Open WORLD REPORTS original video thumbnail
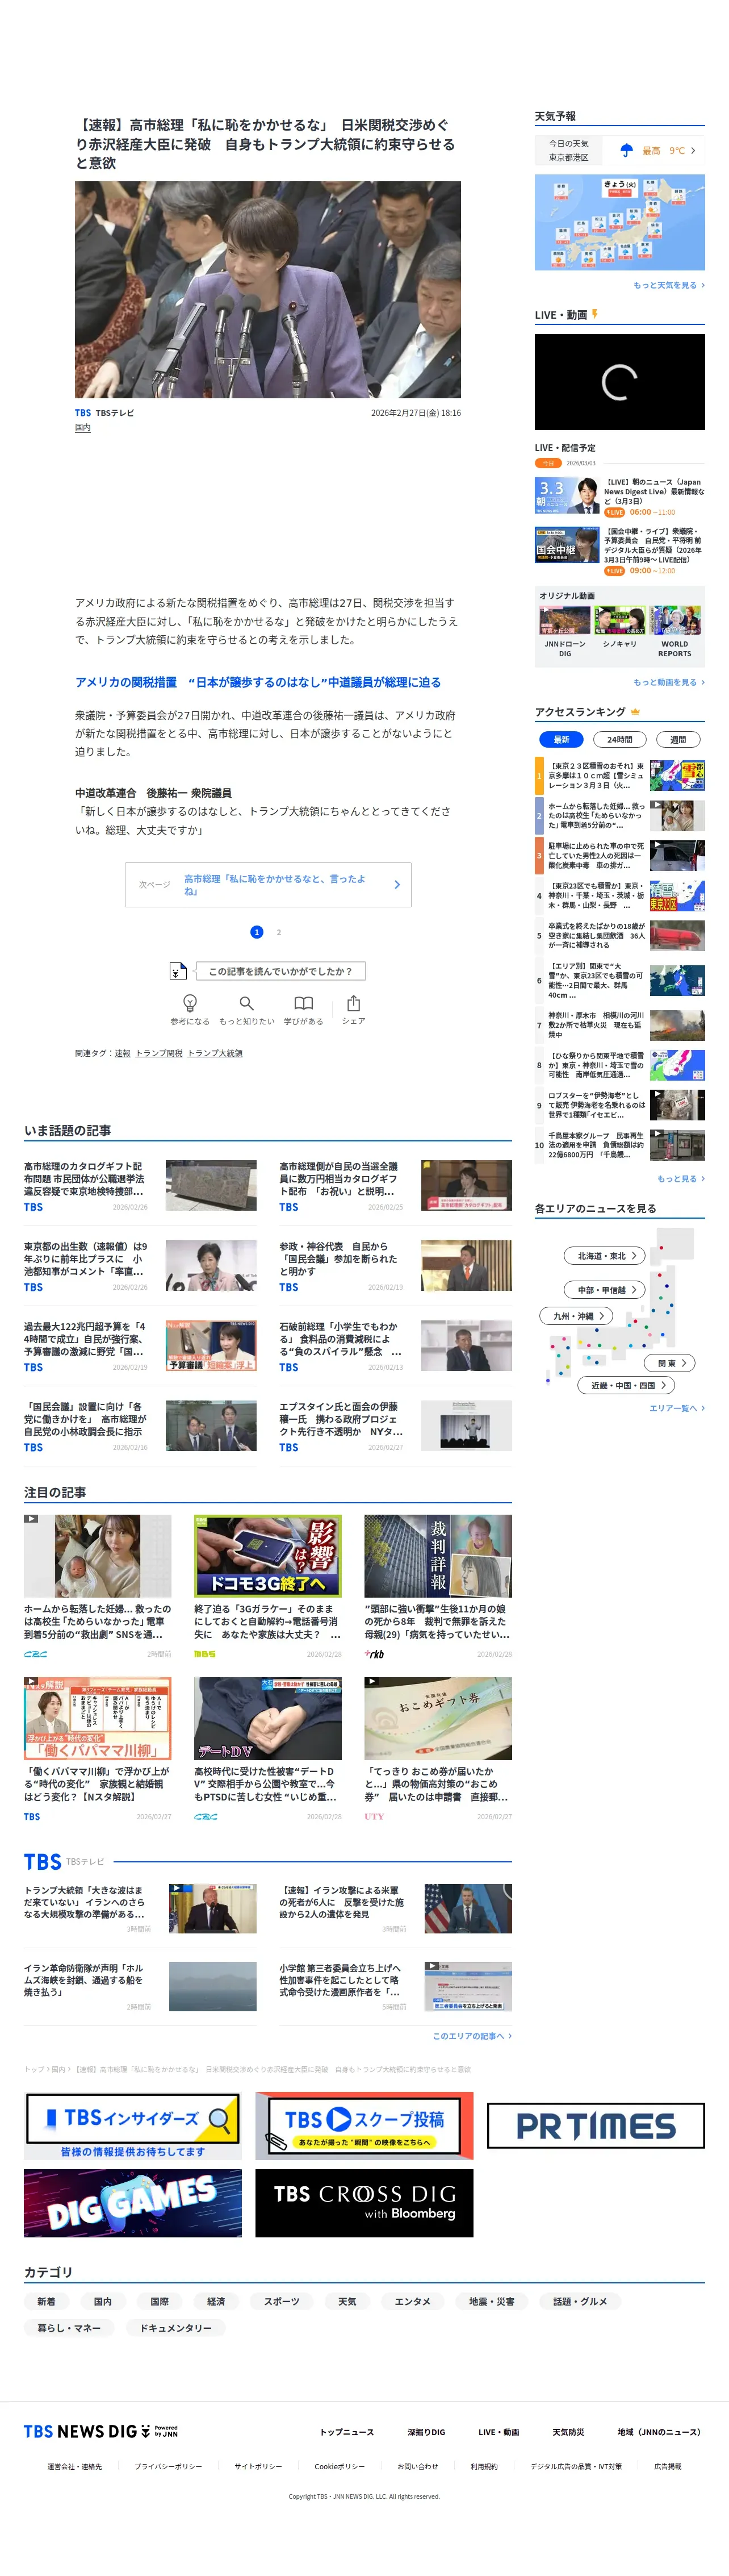 pyautogui.click(x=675, y=620)
